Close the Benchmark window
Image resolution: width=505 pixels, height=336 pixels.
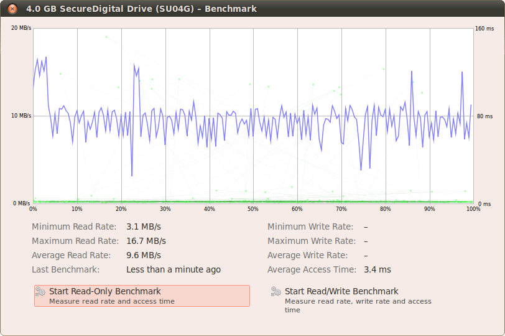click(12, 9)
